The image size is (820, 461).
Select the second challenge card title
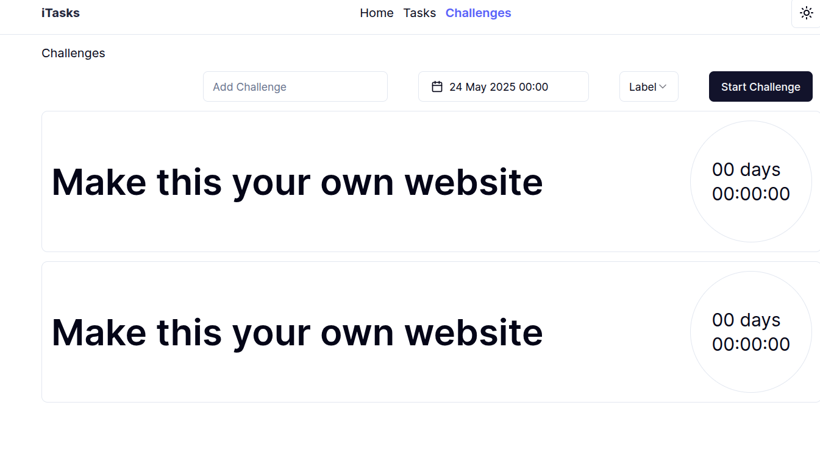297,332
